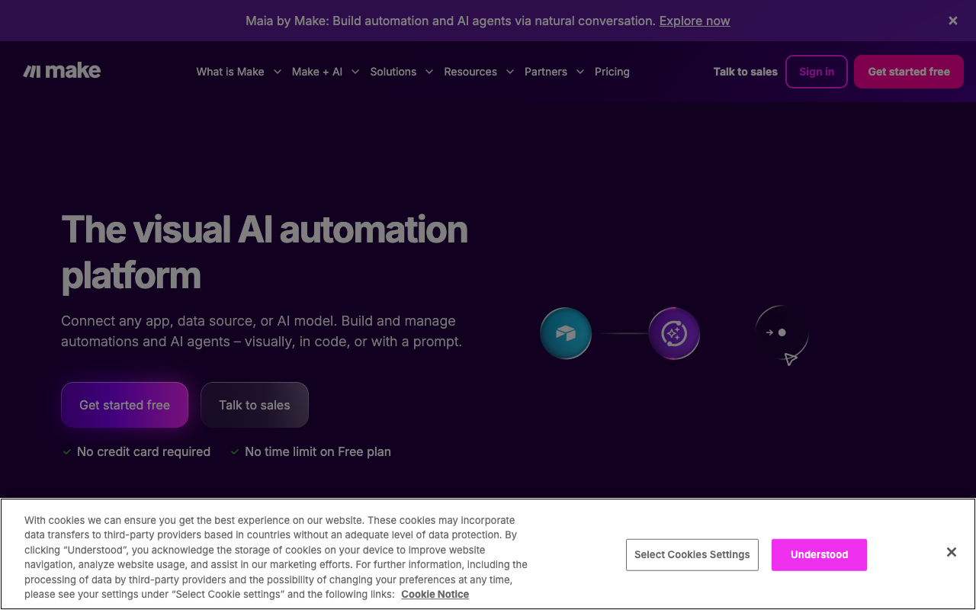The image size is (976, 610).
Task: Open the Make + AI menu item
Action: point(317,72)
